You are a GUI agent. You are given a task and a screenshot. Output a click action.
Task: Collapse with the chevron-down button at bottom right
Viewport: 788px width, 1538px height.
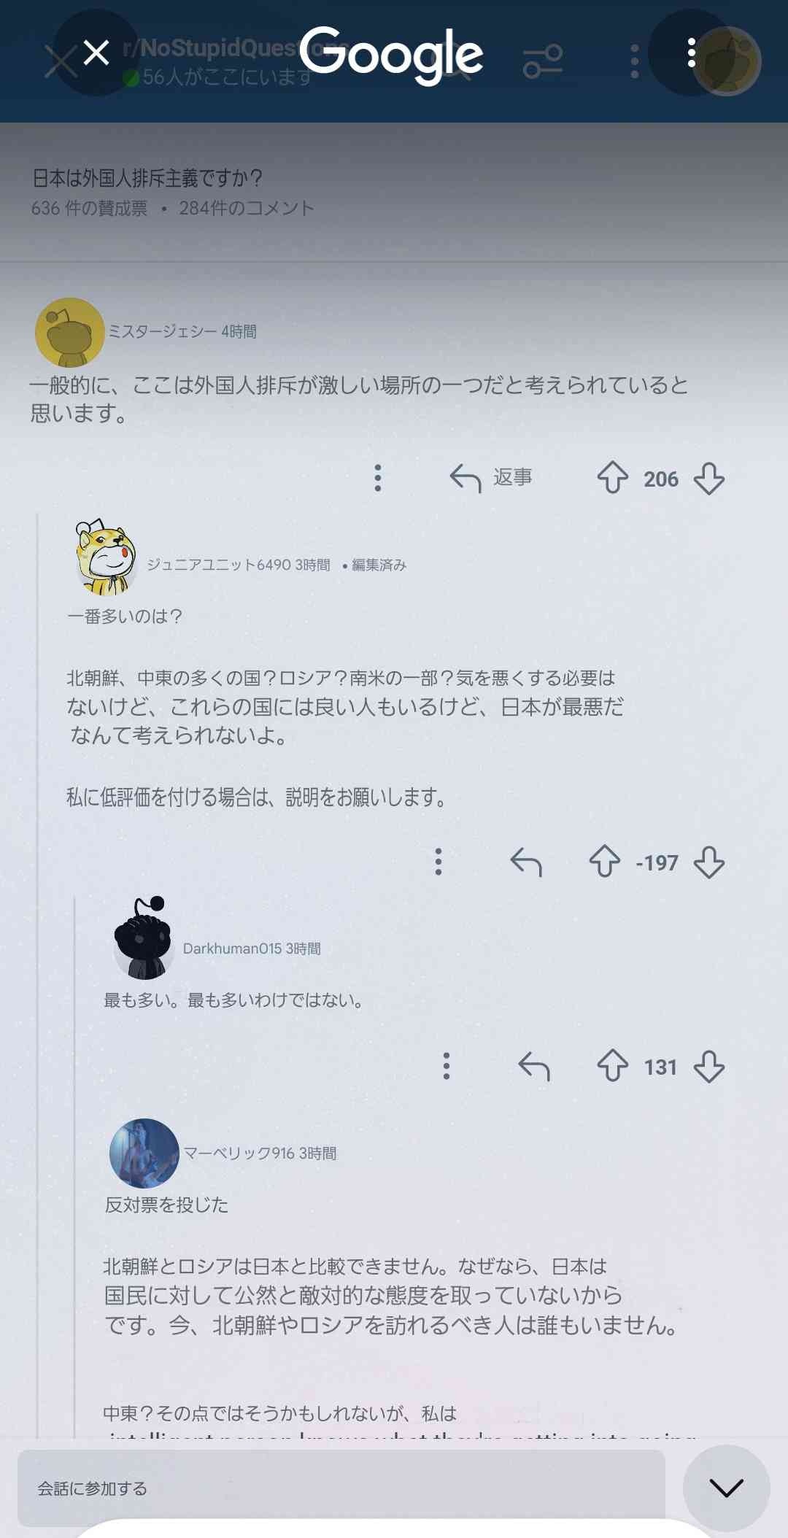pyautogui.click(x=726, y=1488)
